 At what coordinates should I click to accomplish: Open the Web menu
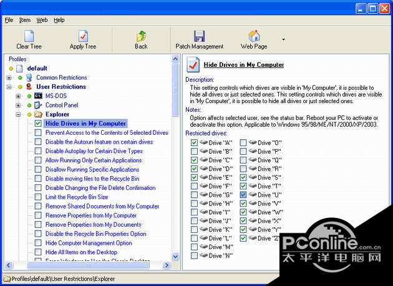point(42,20)
